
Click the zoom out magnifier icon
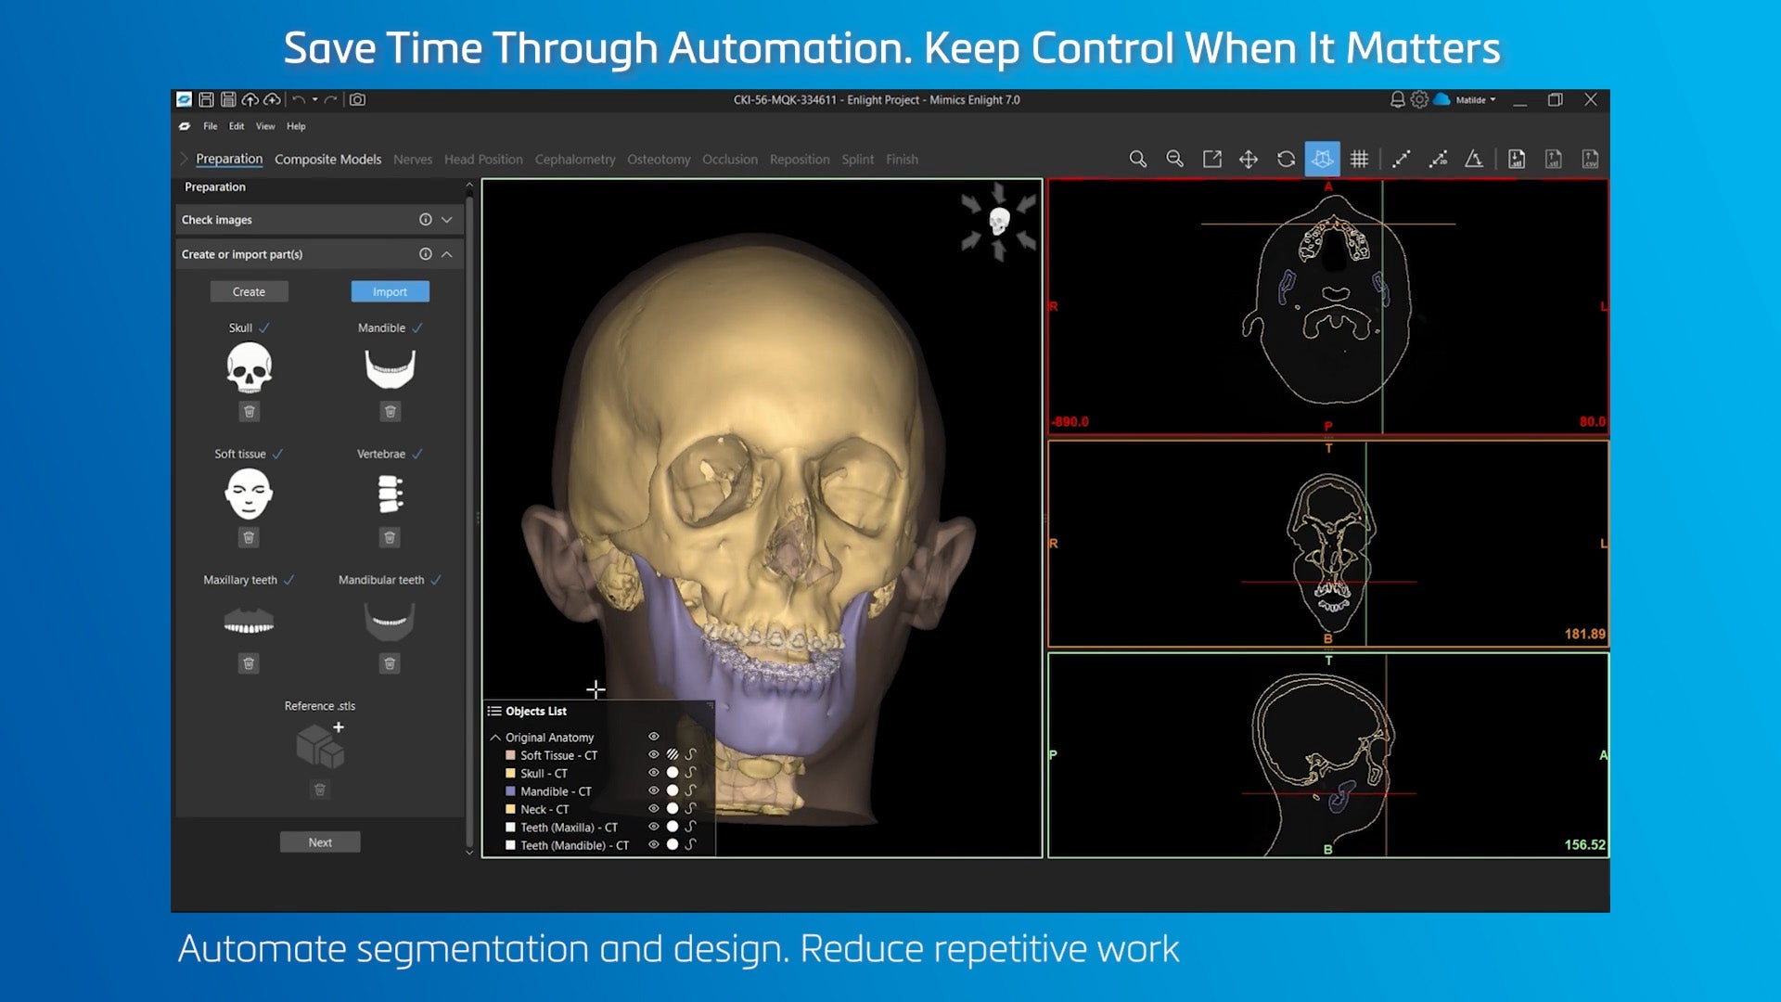tap(1174, 159)
